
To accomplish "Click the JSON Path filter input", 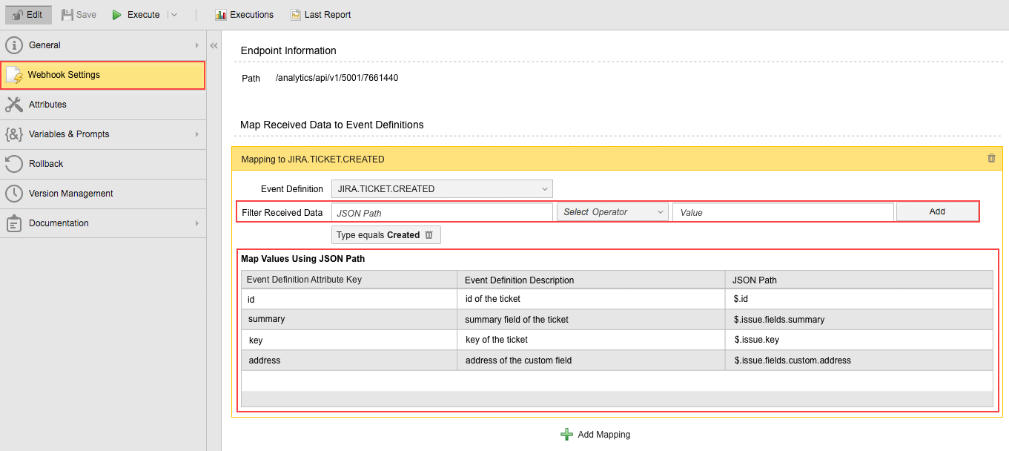I will pos(442,213).
